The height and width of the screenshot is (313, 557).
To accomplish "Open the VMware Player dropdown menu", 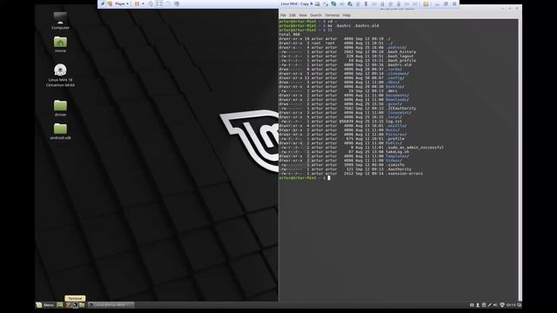I will pyautogui.click(x=122, y=3).
